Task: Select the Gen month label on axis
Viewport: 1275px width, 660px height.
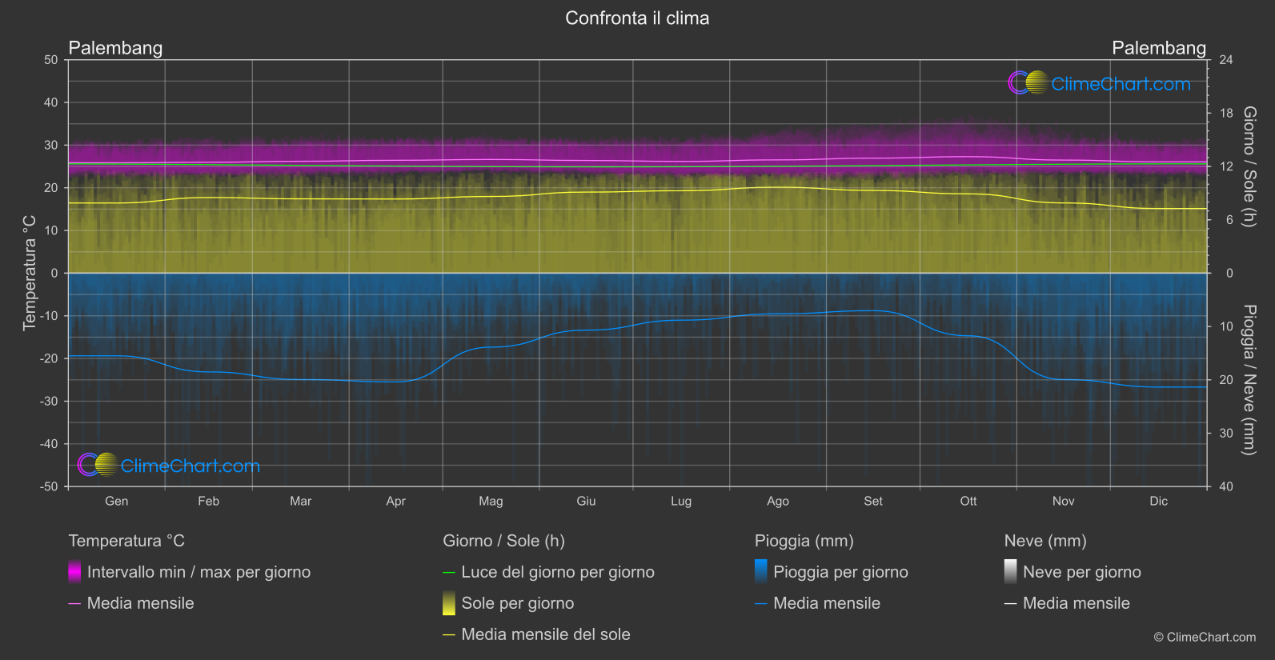Action: coord(117,501)
